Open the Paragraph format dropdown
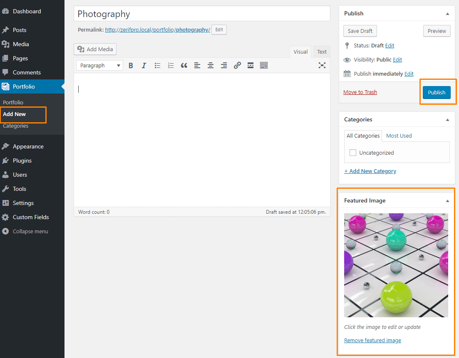This screenshot has height=358, width=459. pyautogui.click(x=99, y=65)
